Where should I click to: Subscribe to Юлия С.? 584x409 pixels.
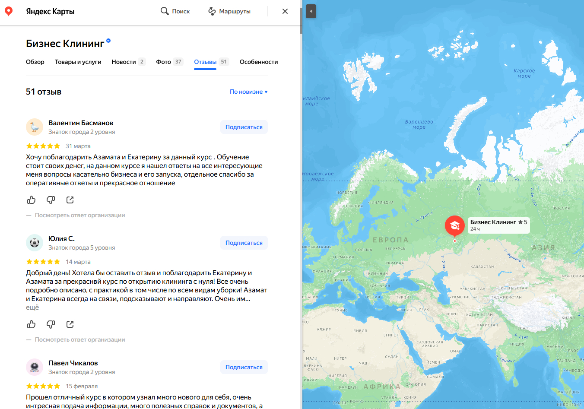pos(244,243)
